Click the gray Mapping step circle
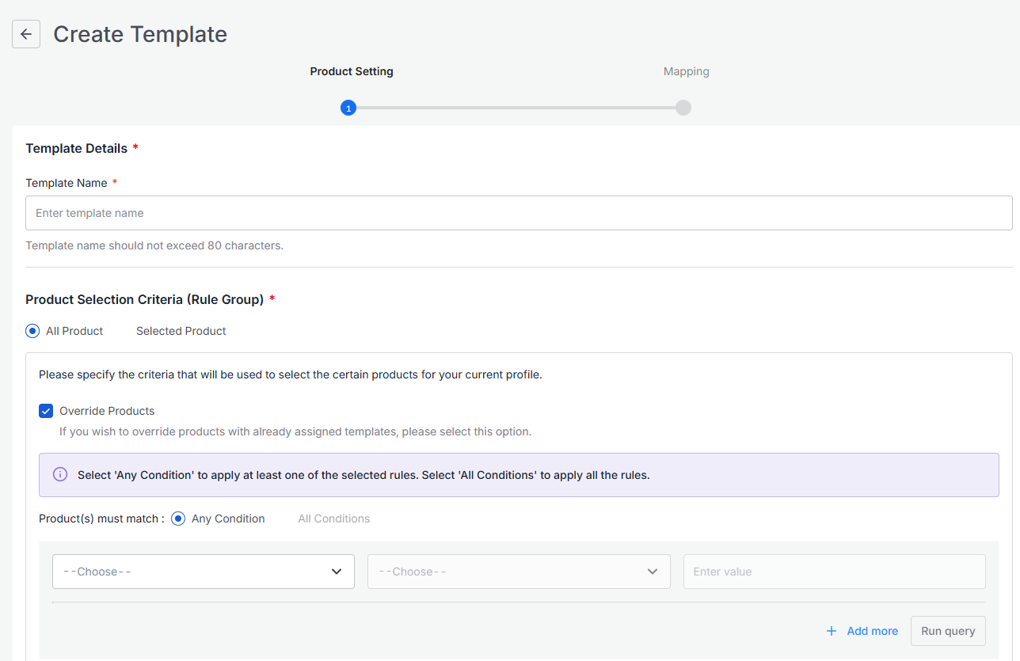1020x661 pixels. 683,108
